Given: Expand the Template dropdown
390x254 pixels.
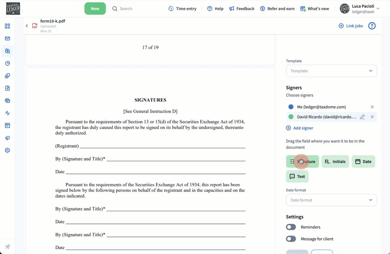Looking at the screenshot, I should click(x=331, y=71).
